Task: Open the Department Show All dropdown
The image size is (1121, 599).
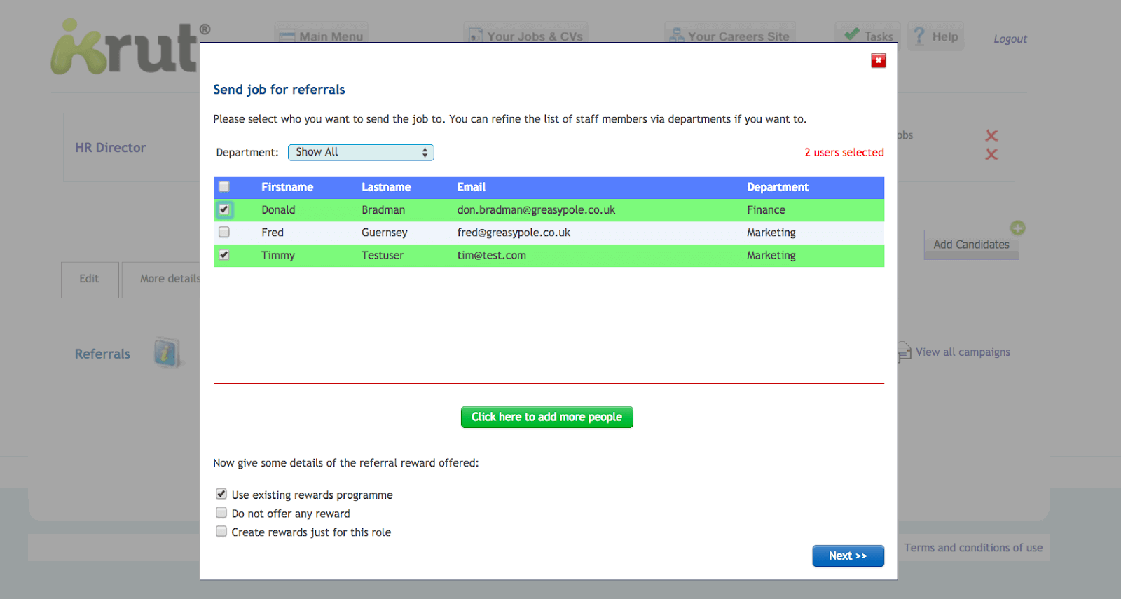Action: pos(361,152)
